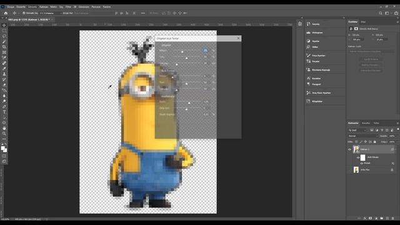Viewport: 400px width, 225px height.
Task: Open the Layers panel flyout menu
Action: tap(397, 123)
